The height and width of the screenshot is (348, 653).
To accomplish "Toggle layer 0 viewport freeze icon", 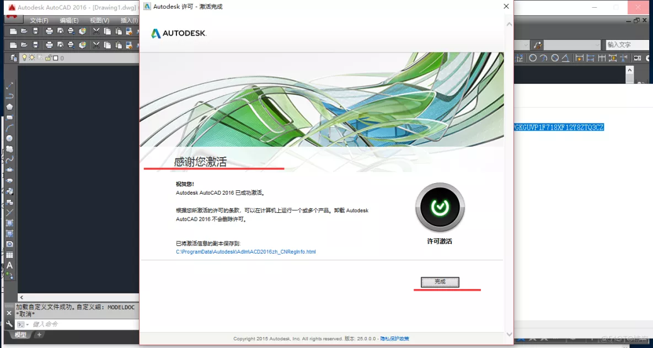I will click(40, 57).
